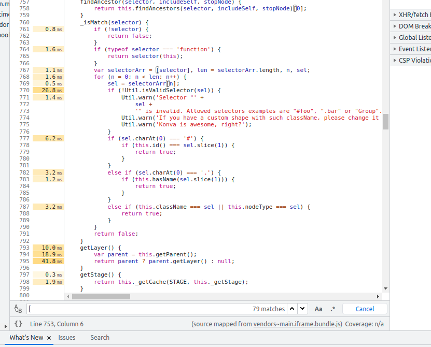Jump to previous match with up arrow
The image size is (431, 347).
point(293,308)
